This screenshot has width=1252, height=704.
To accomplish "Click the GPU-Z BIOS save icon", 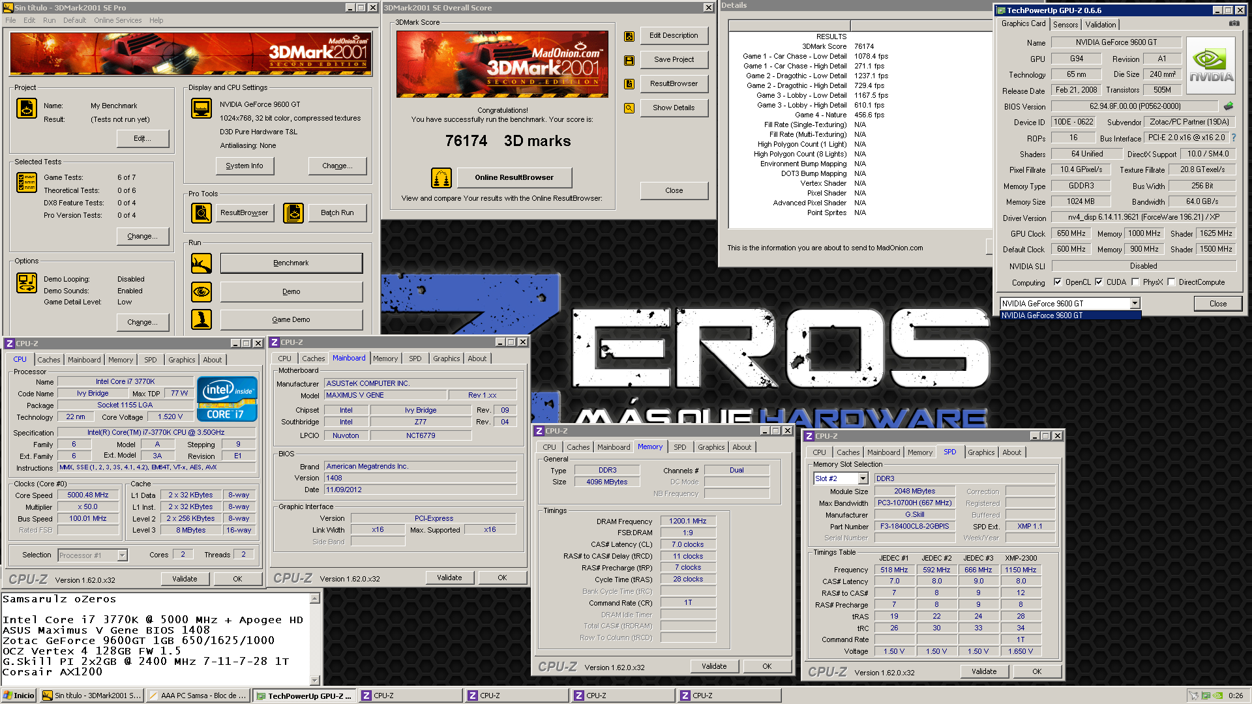I will 1229,106.
